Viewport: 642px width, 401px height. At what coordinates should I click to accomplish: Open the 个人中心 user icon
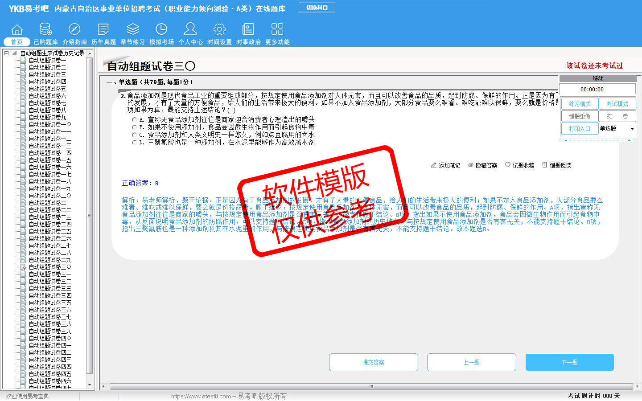pos(190,30)
